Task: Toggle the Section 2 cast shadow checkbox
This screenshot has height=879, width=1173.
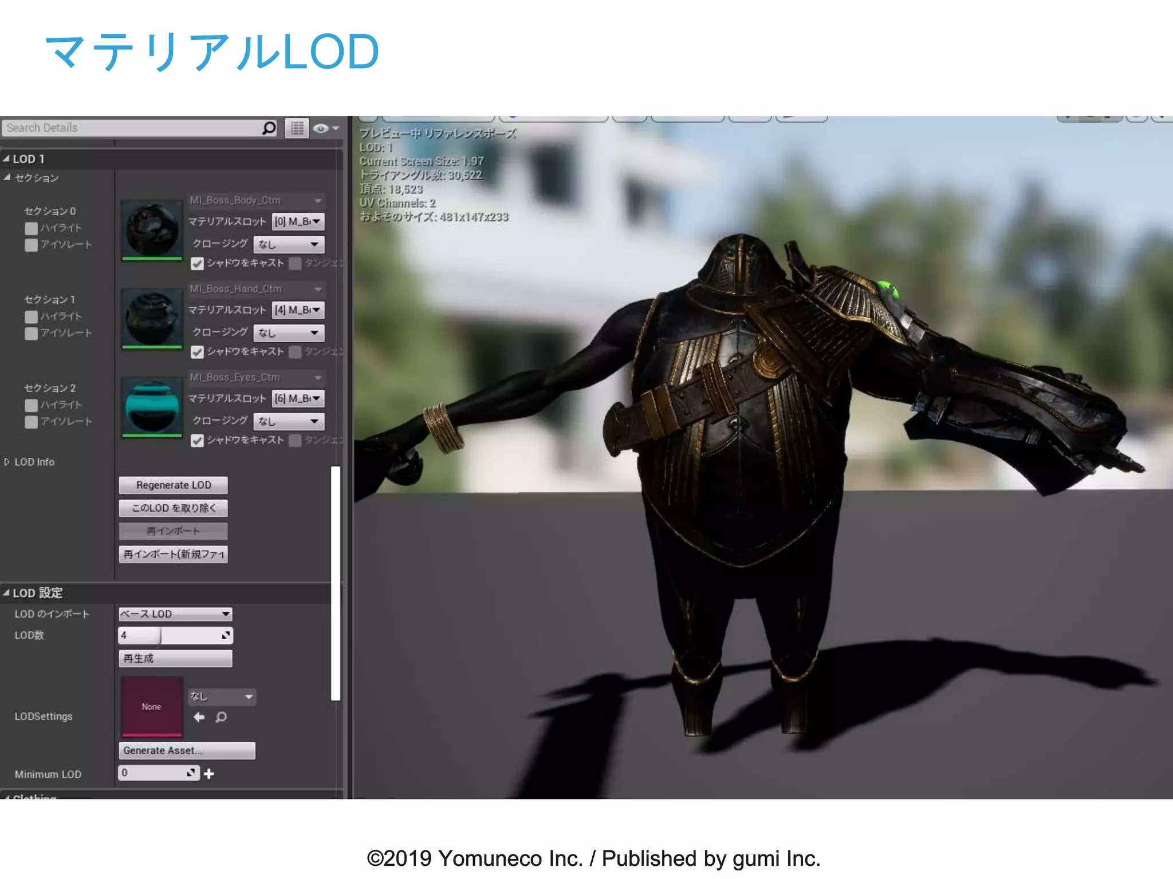Action: 197,440
